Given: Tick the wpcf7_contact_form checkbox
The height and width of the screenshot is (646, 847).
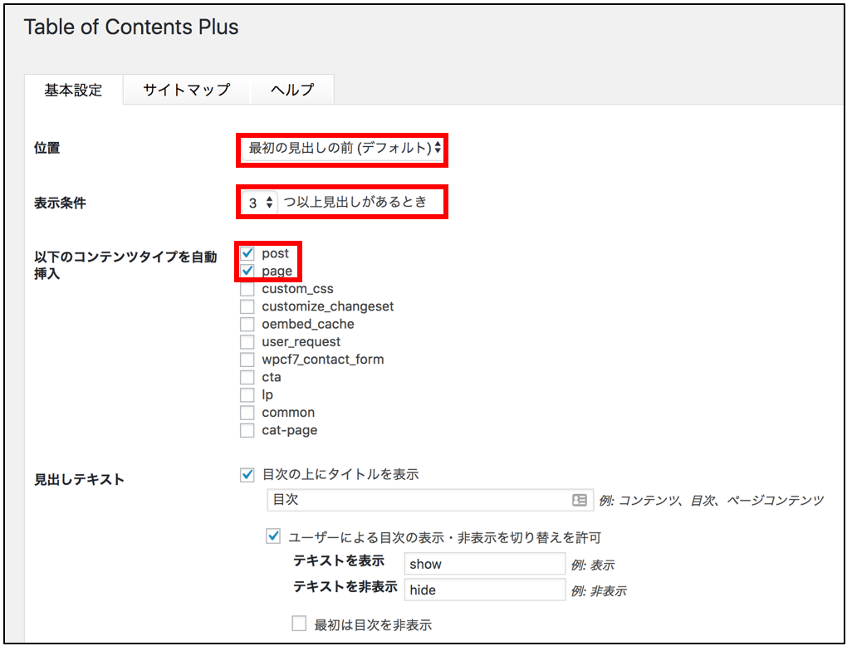Looking at the screenshot, I should coord(247,360).
